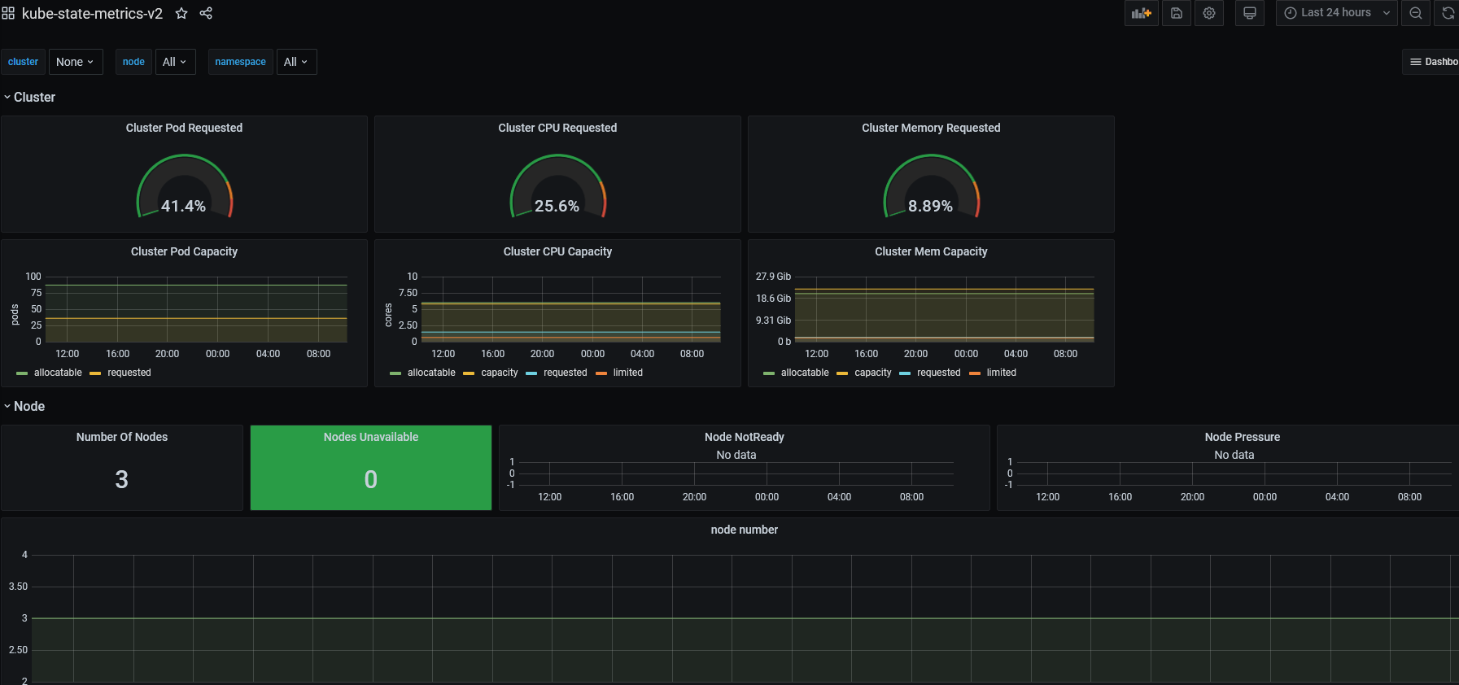Click the Number Of Nodes value 3

click(x=122, y=479)
